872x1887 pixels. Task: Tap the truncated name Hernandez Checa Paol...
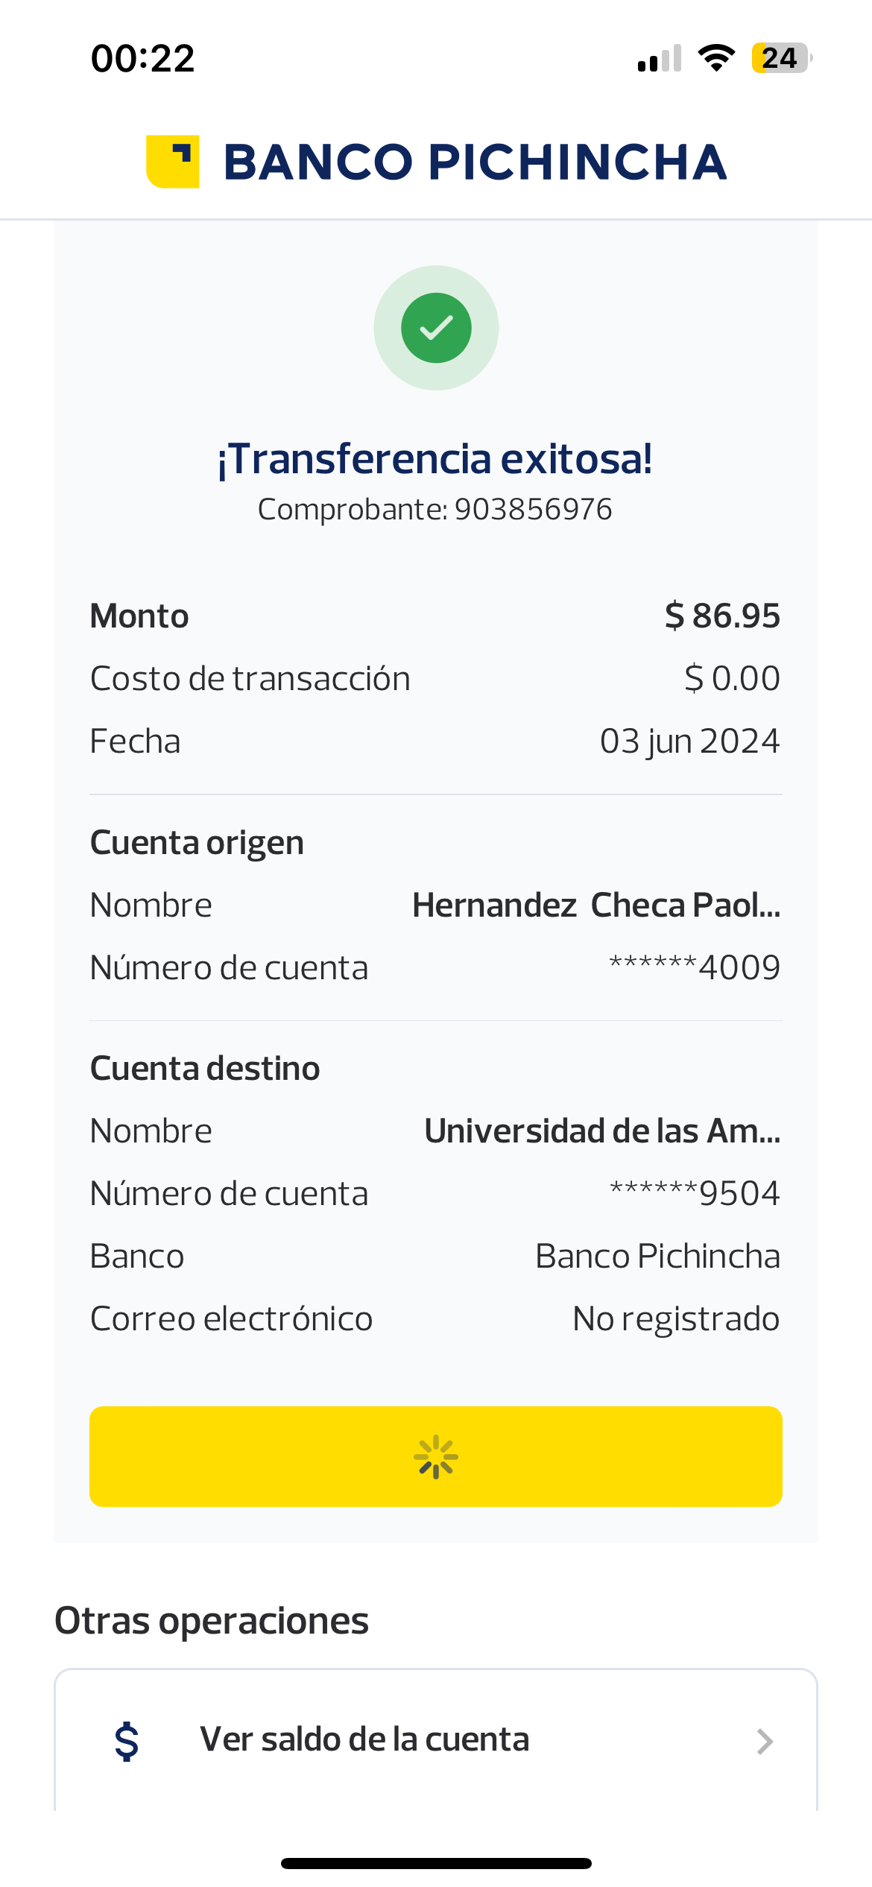596,905
